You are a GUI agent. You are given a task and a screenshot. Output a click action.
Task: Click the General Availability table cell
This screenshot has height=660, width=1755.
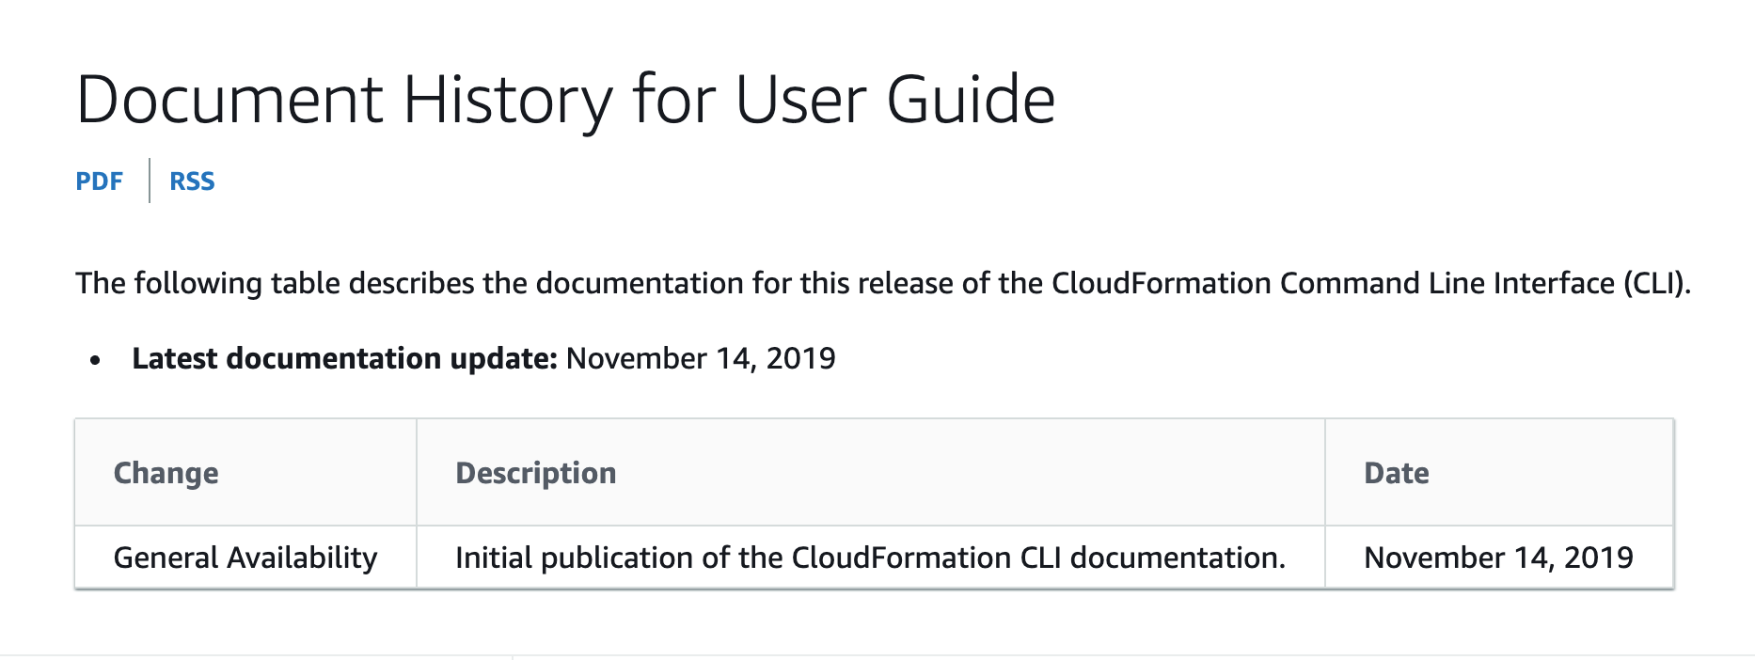click(245, 558)
